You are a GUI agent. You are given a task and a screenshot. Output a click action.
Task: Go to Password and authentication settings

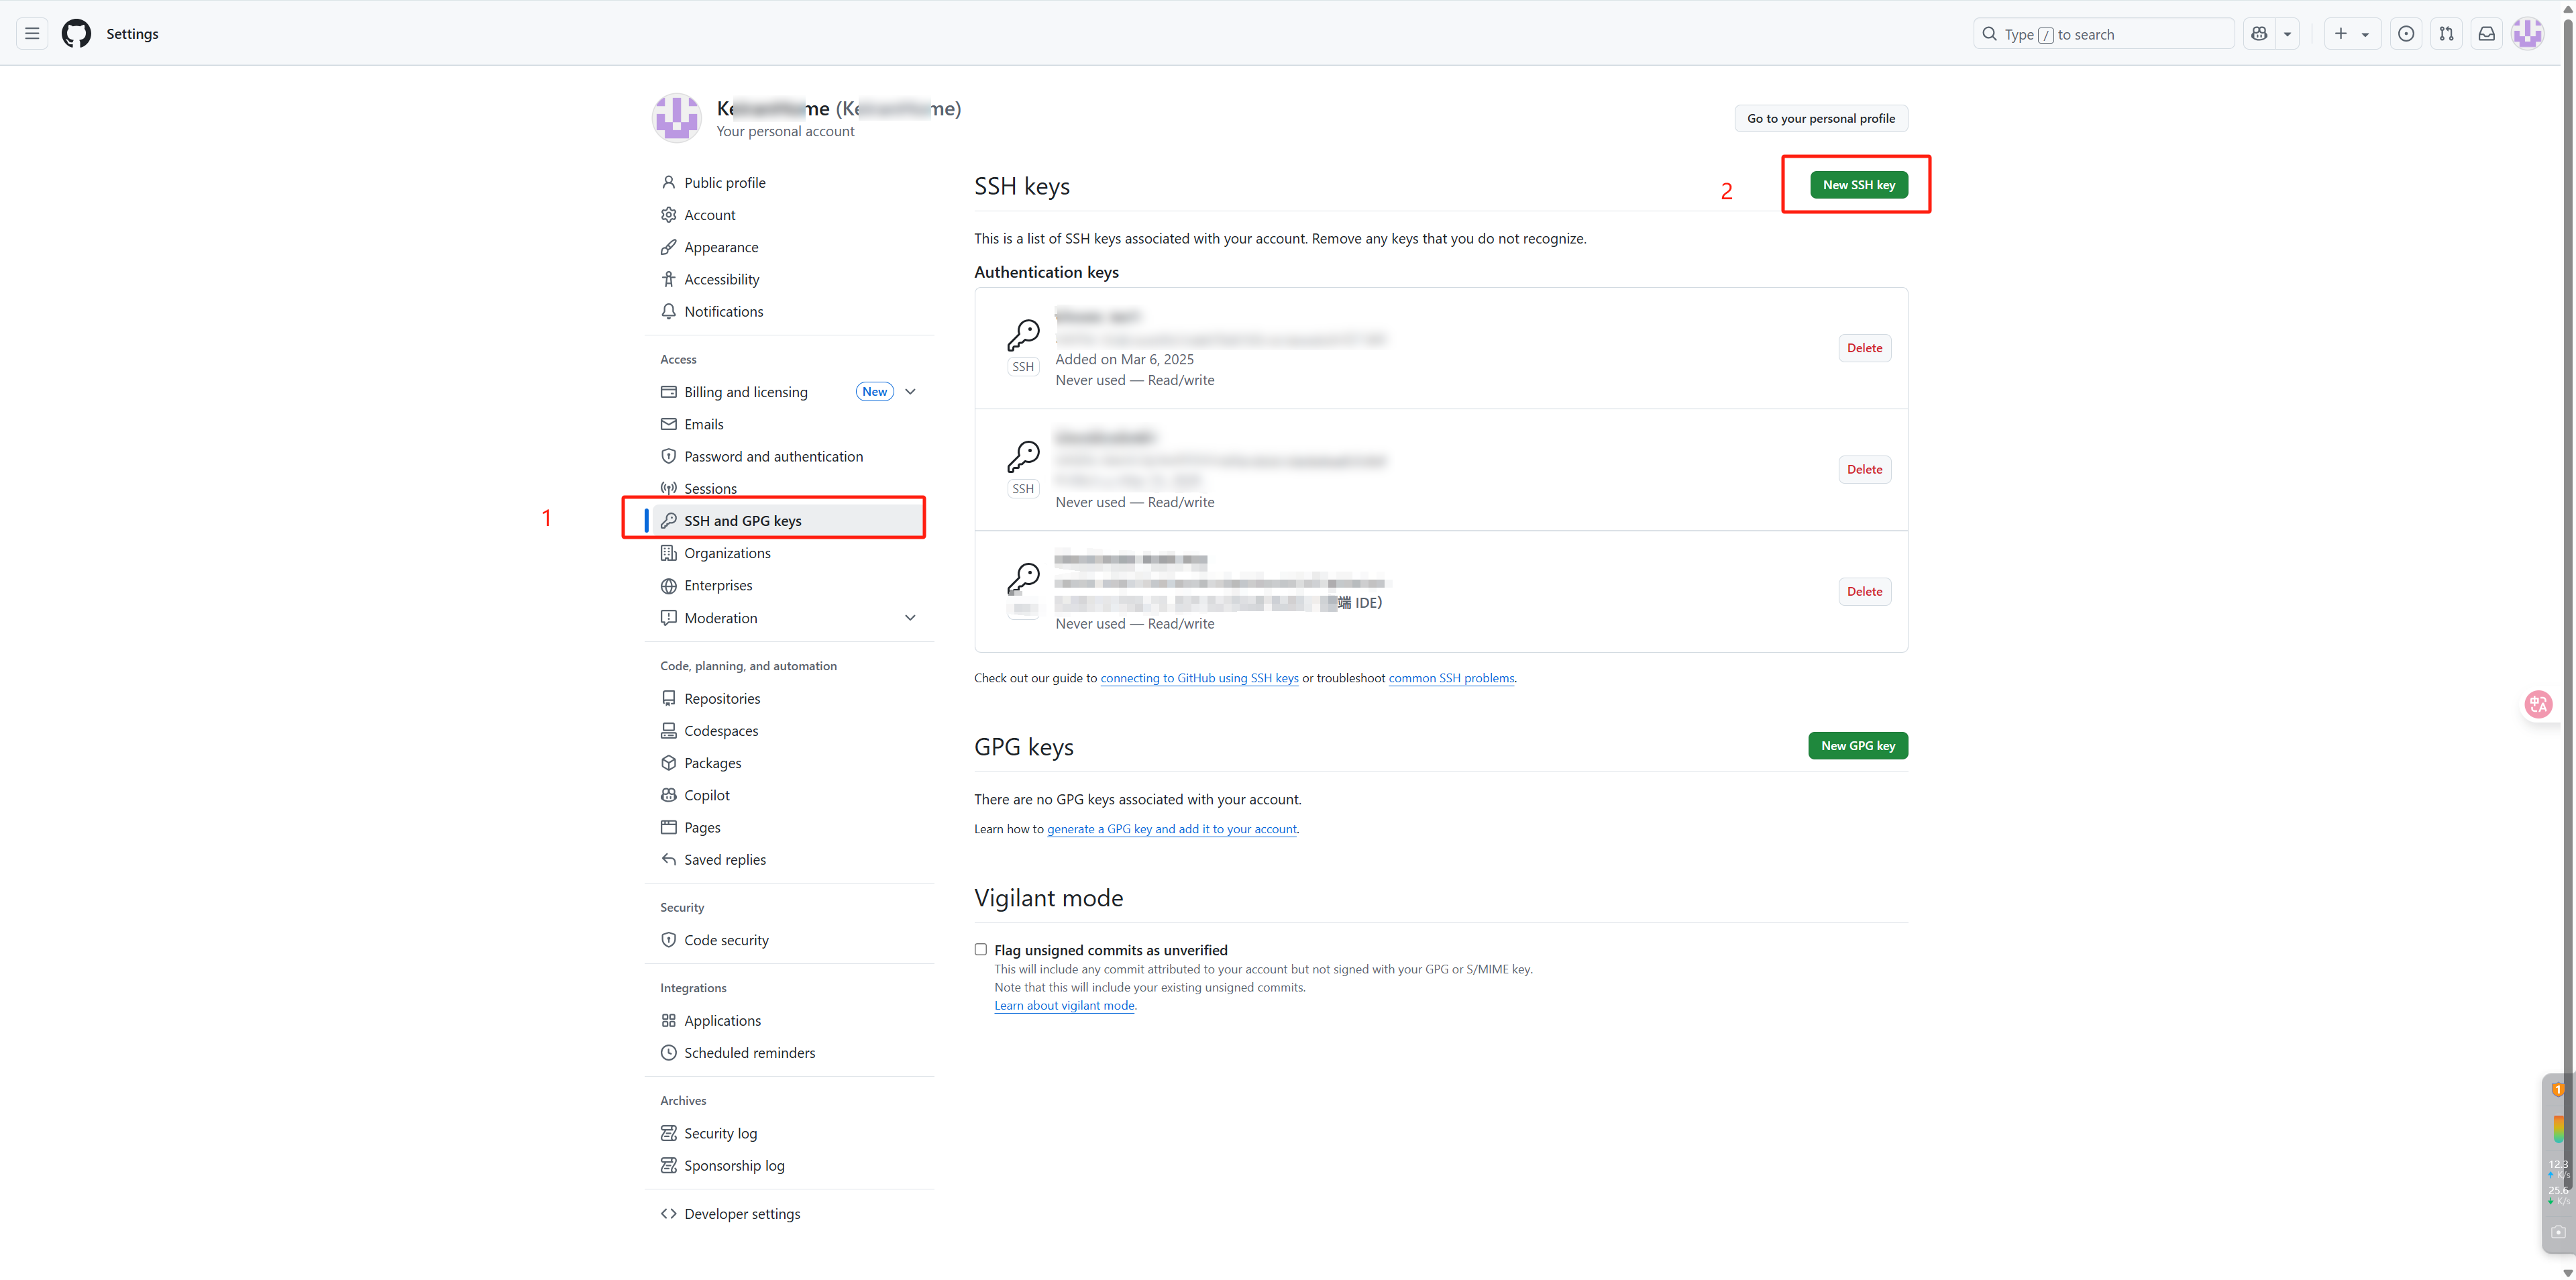coord(773,456)
